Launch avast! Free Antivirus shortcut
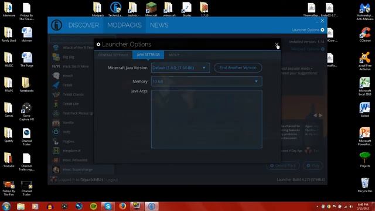The width and height of the screenshot is (375, 211). (365, 61)
